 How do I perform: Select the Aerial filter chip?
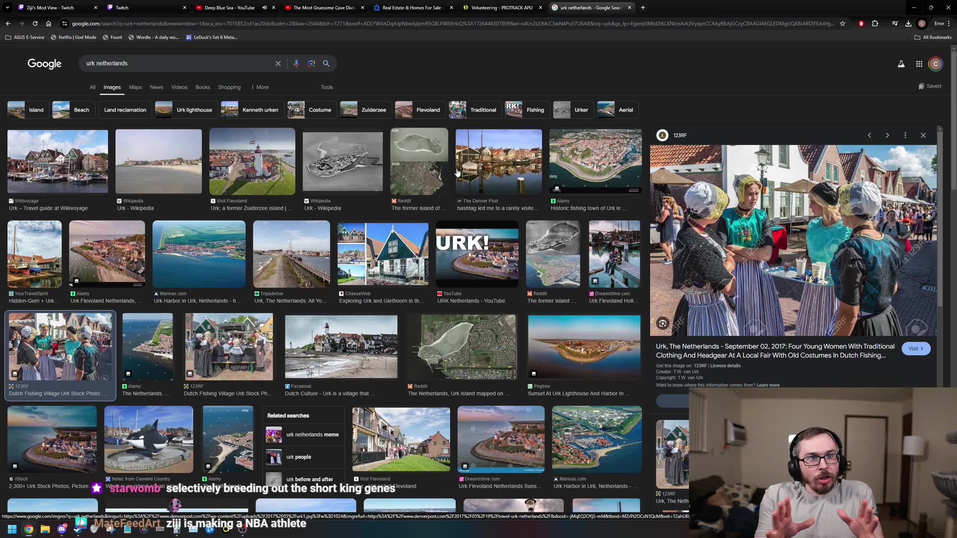pos(618,110)
